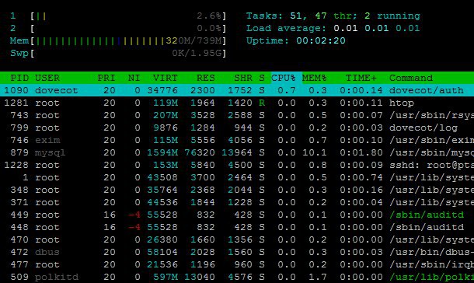
Task: Select the /usr/sbin/irqb row PID 477
Action: click(x=237, y=264)
